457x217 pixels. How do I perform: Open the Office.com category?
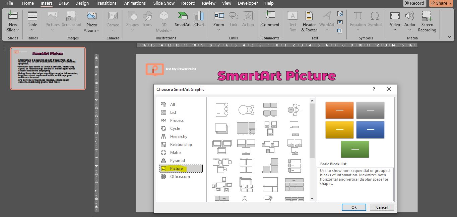coord(180,176)
